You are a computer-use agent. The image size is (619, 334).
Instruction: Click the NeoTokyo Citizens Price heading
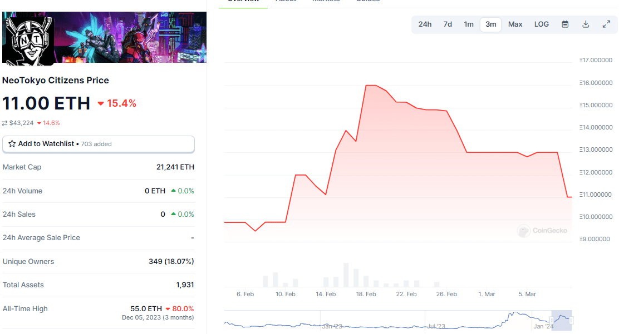pos(56,81)
